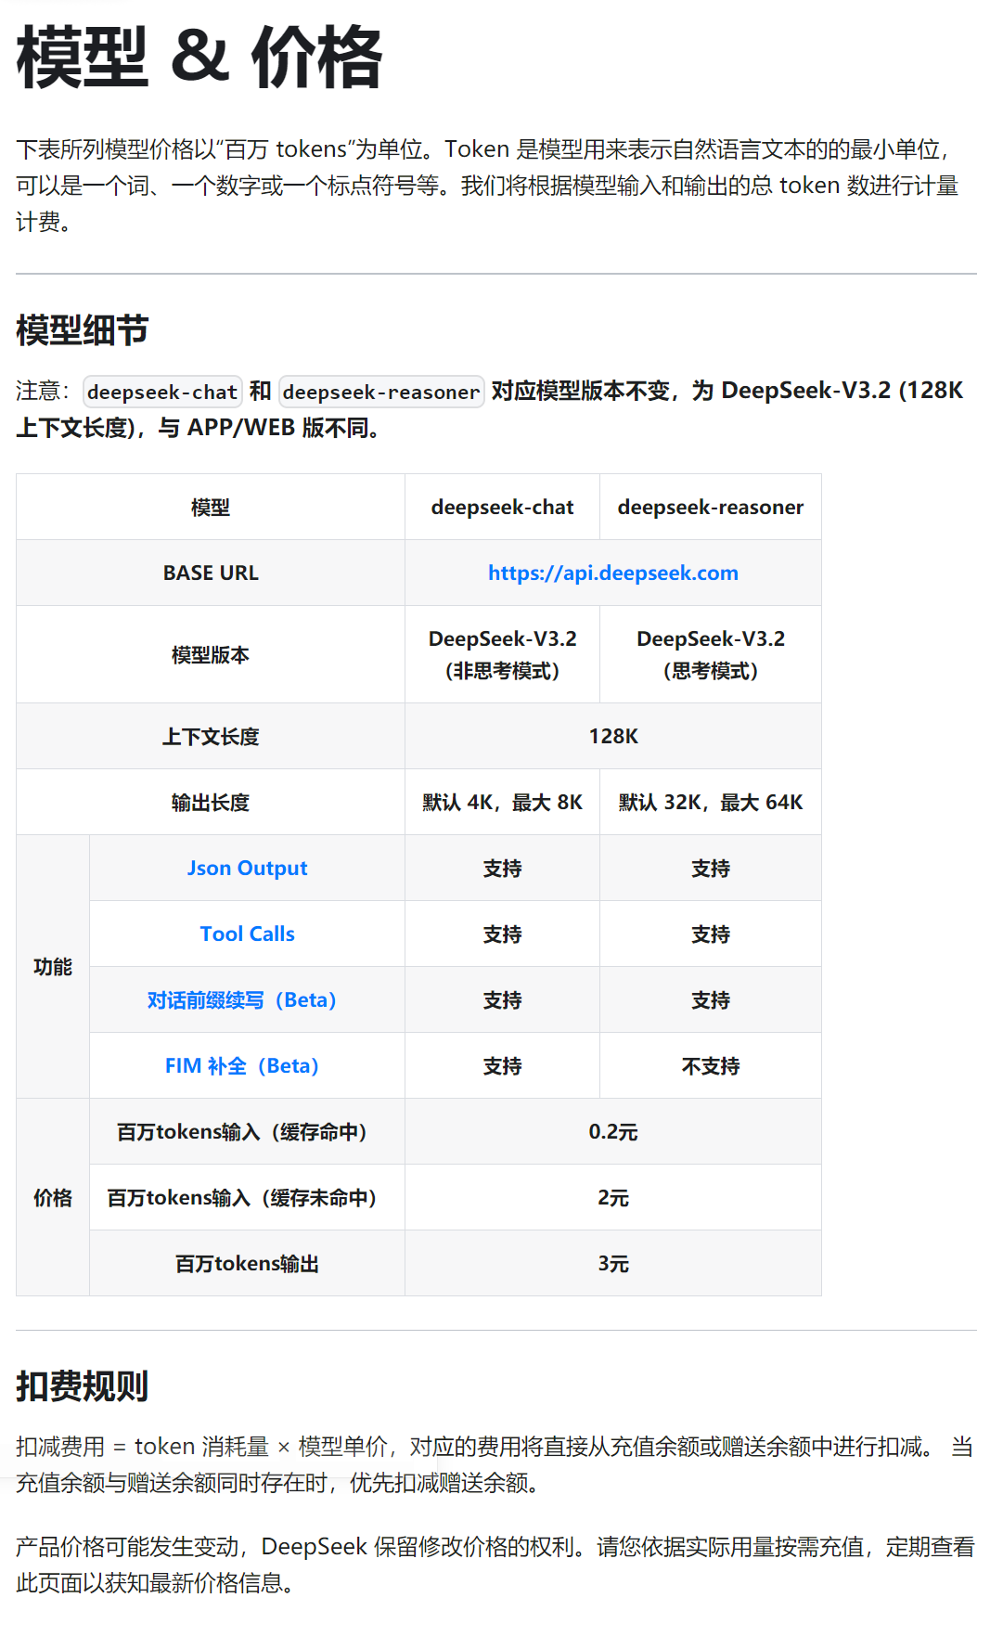This screenshot has height=1636, width=1003.
Task: Click the 模型 & 价格 page title
Action: pyautogui.click(x=199, y=58)
